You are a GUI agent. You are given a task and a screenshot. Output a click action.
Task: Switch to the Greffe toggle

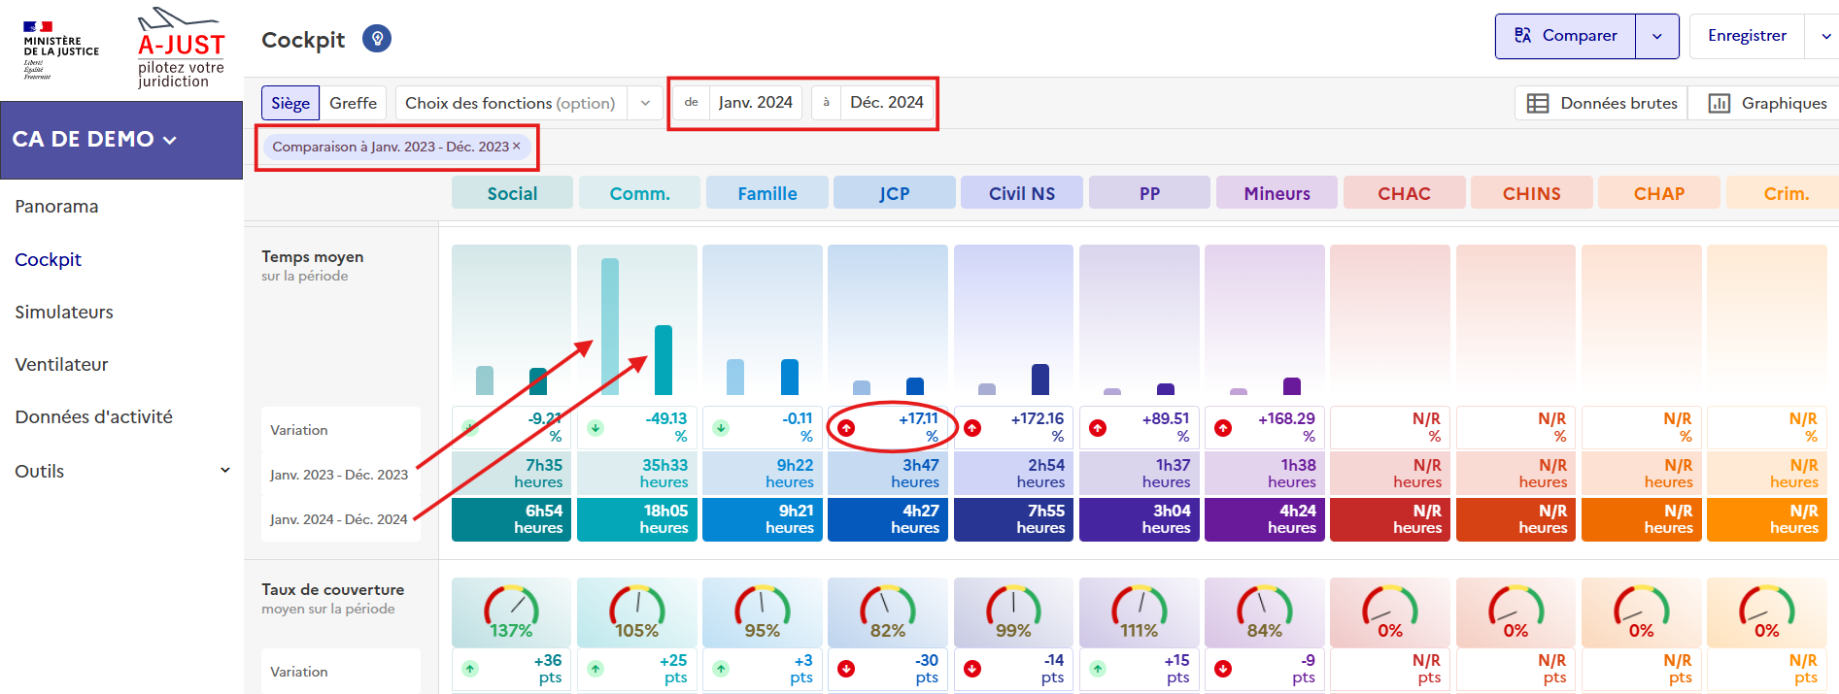(353, 103)
